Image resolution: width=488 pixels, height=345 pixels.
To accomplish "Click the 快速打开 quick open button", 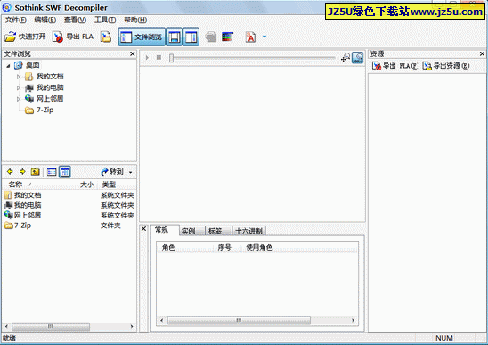I will [x=25, y=37].
